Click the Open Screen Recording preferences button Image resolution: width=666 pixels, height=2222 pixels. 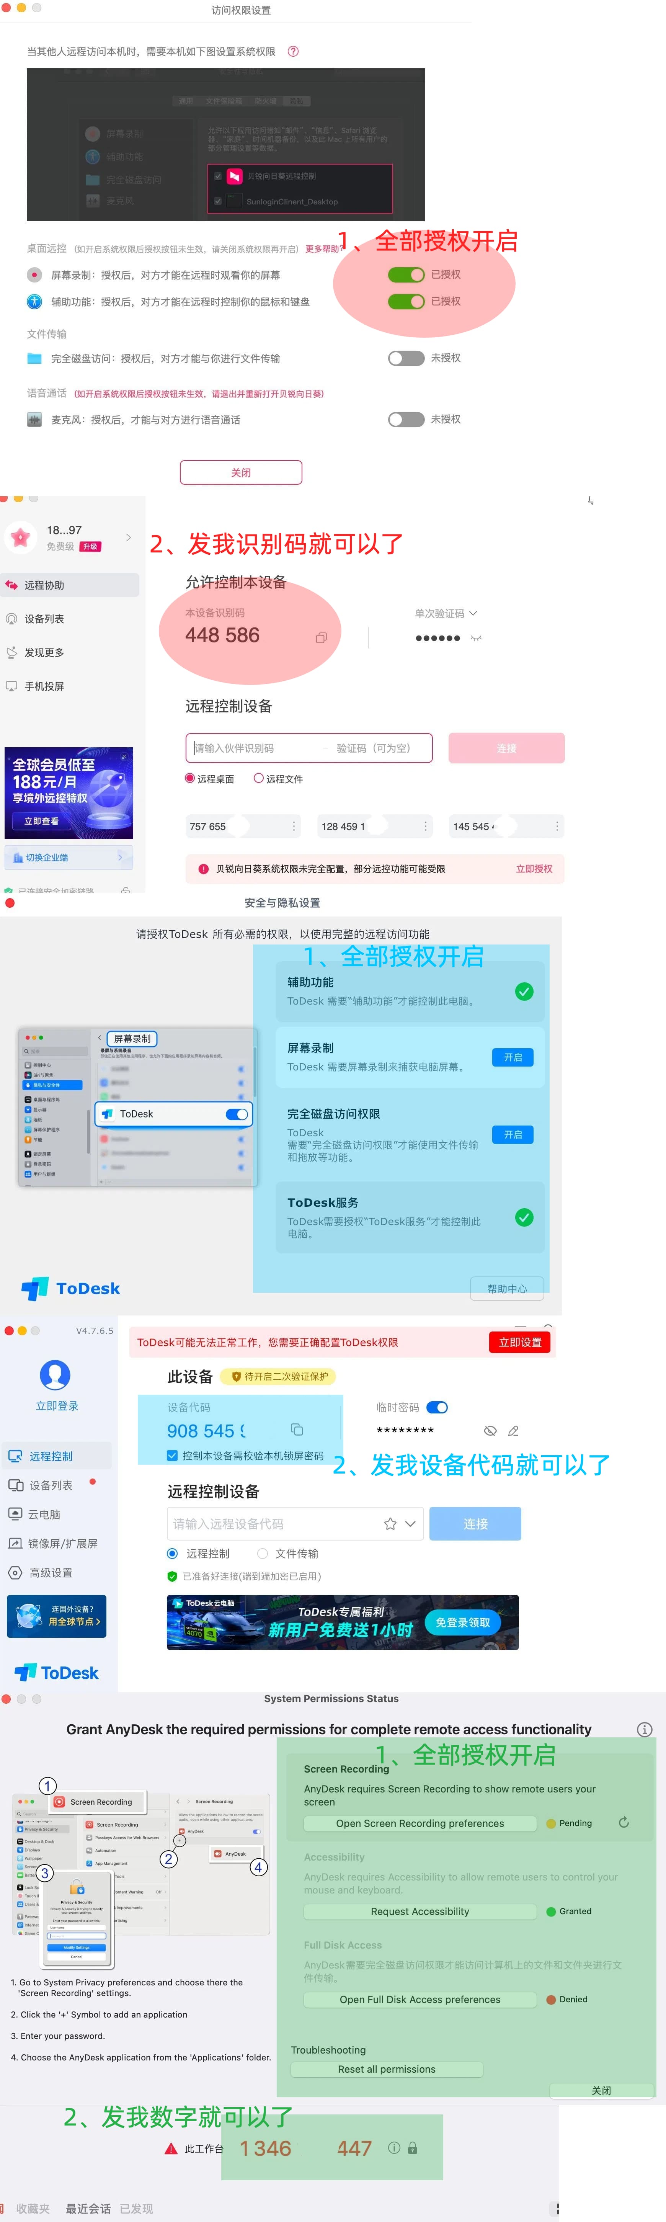(419, 1823)
